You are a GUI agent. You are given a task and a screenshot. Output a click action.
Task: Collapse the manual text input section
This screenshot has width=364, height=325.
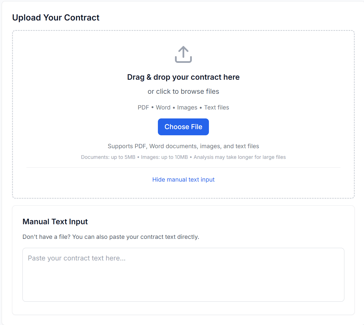coord(183,179)
